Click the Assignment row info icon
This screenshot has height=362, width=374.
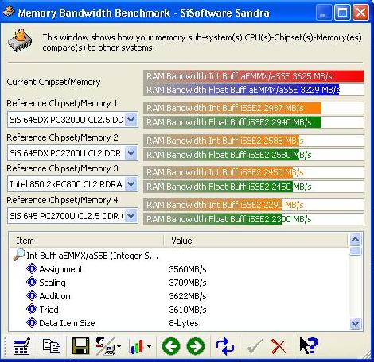pos(32,269)
